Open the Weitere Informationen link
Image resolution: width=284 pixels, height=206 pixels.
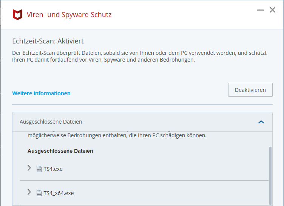[x=41, y=93]
